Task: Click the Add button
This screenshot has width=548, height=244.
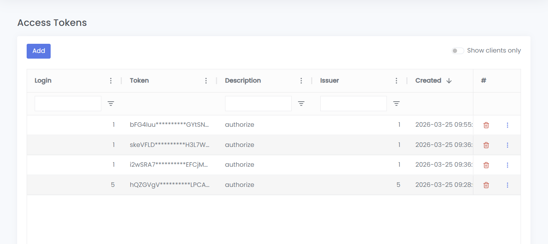Action: (x=38, y=51)
